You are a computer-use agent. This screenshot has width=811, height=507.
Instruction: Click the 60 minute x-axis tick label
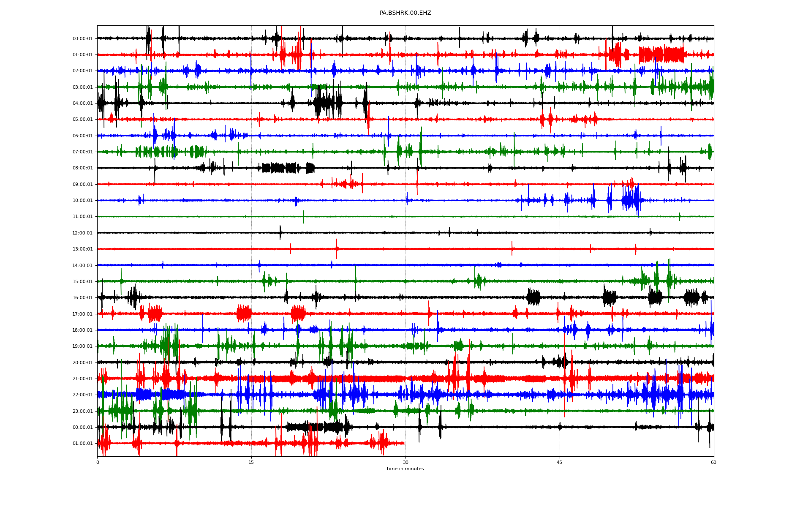tap(713, 462)
